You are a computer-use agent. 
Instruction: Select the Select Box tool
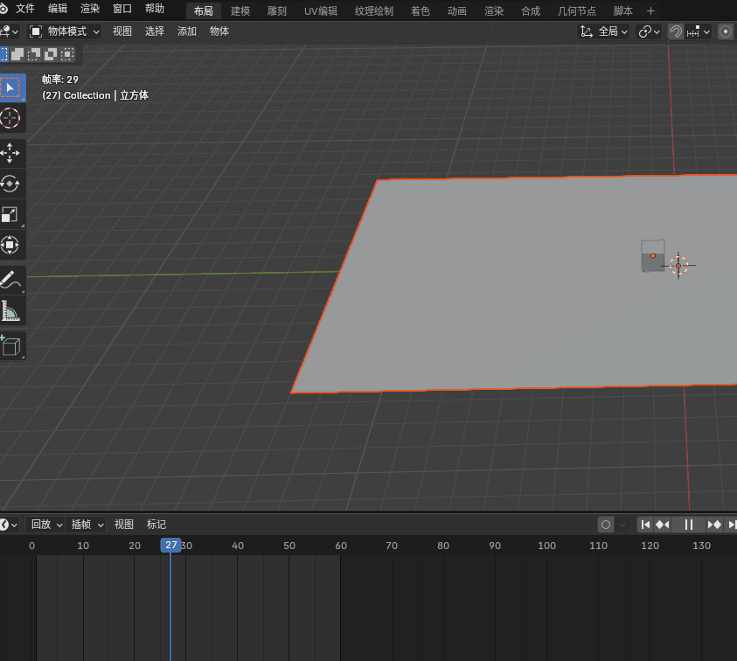pos(10,87)
